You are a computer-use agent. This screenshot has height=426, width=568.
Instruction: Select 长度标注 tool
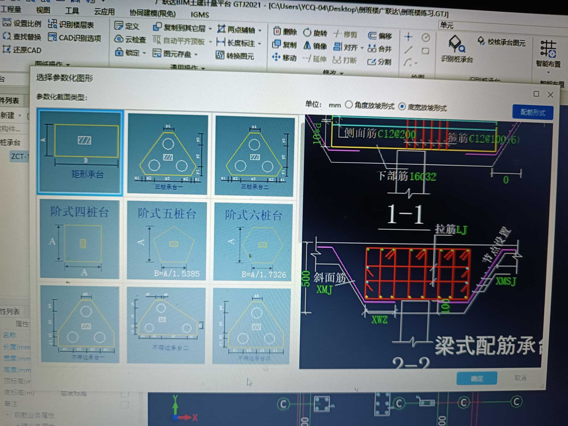click(236, 43)
